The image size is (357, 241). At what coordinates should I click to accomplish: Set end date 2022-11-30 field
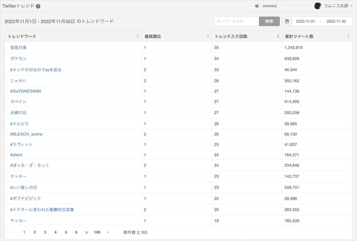pos(336,21)
